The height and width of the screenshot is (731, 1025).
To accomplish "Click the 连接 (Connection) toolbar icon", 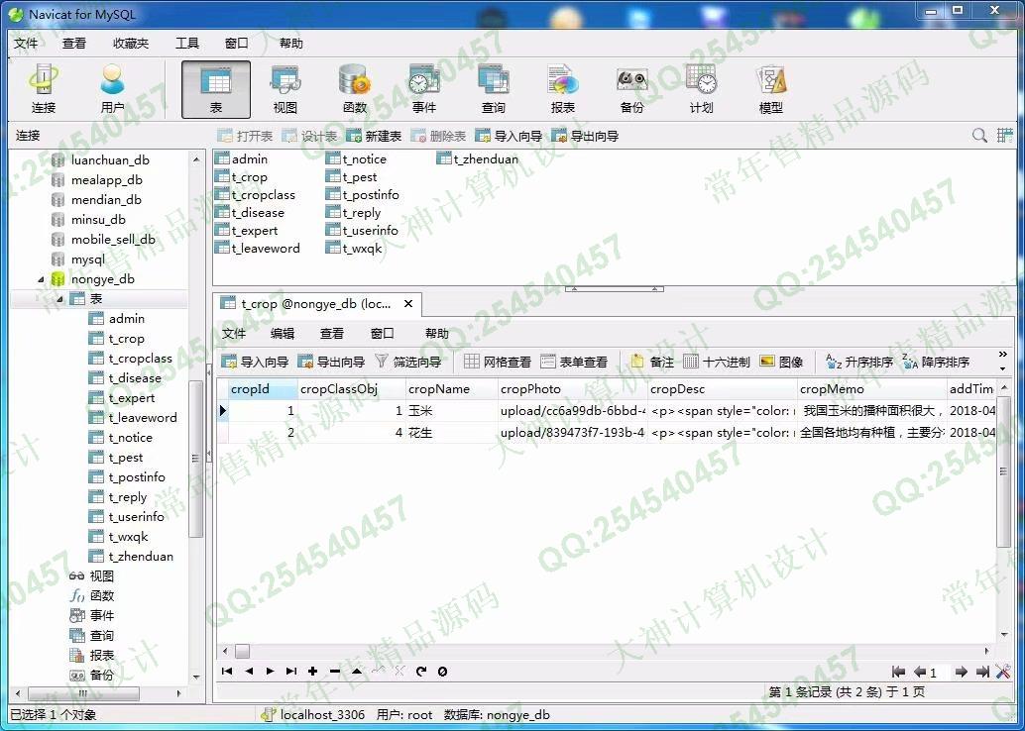I will [x=44, y=89].
